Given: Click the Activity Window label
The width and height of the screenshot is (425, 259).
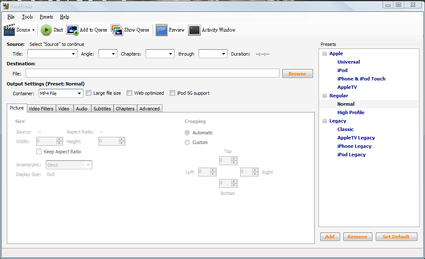Looking at the screenshot, I should [x=218, y=30].
